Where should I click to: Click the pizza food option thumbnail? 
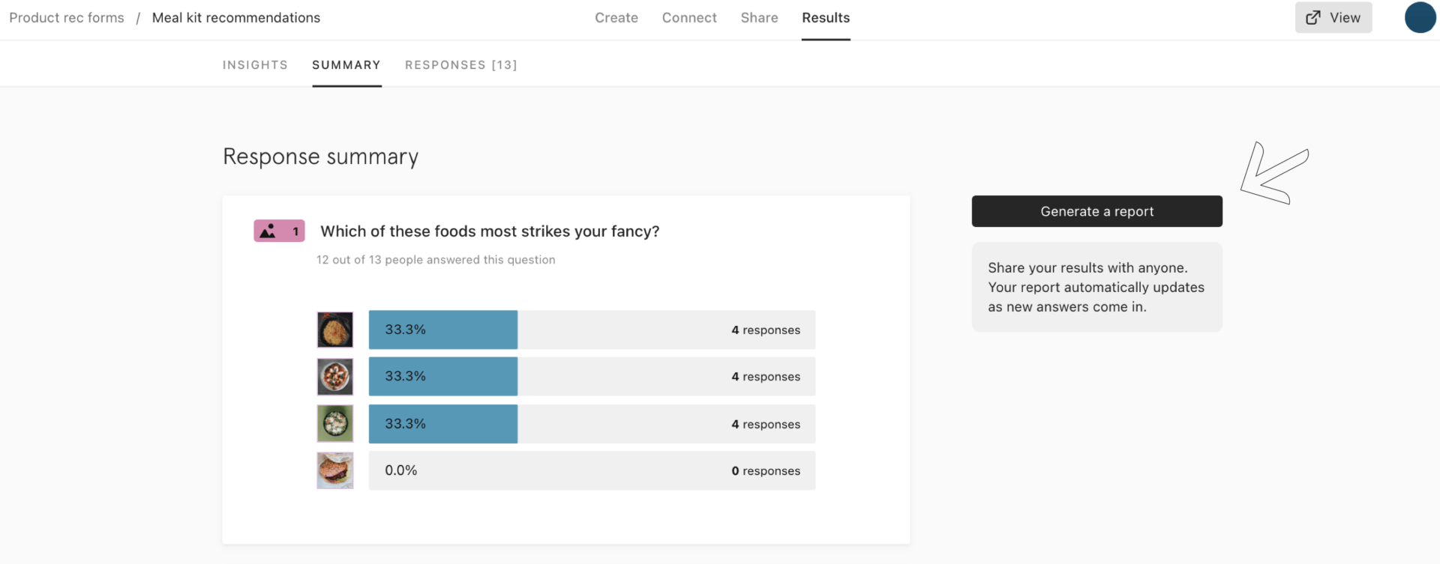[335, 377]
